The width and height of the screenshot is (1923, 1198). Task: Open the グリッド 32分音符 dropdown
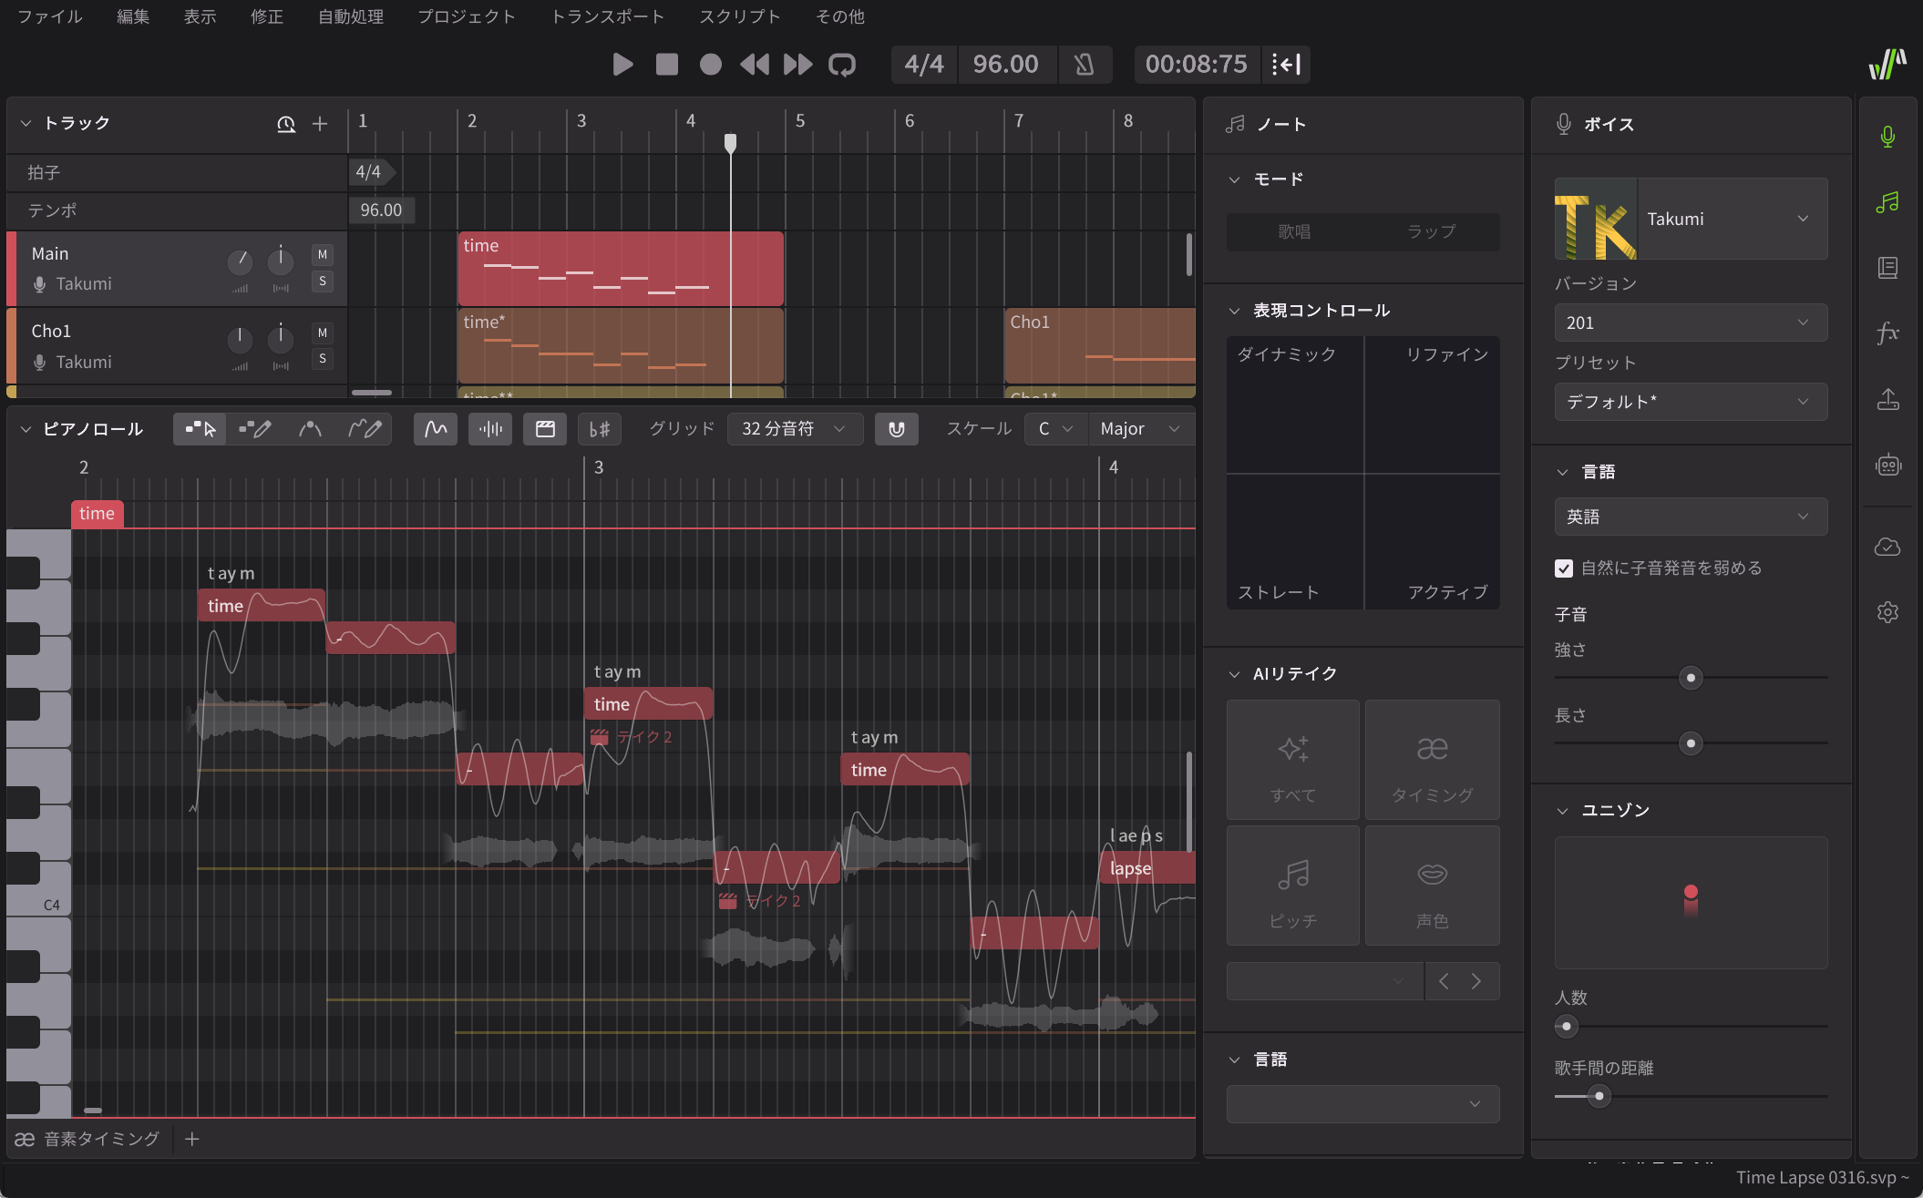794,429
